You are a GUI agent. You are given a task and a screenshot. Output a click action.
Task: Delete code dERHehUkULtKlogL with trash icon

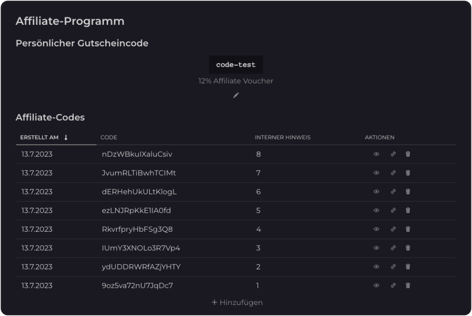408,192
